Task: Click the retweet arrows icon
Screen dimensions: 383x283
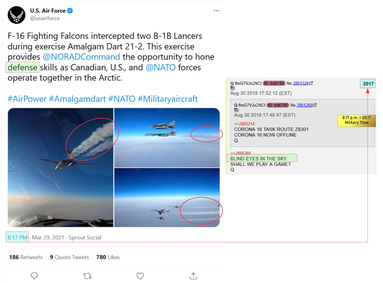Action: [x=87, y=276]
